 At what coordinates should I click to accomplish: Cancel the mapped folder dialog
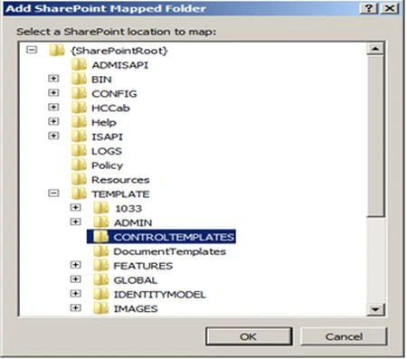pos(344,336)
